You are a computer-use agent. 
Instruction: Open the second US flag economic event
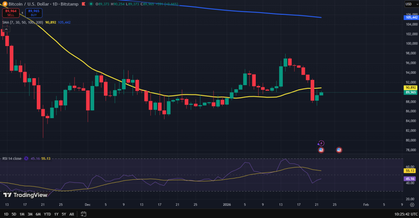pos(339,150)
